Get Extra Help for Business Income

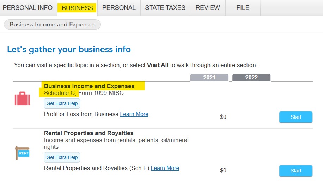62,103
